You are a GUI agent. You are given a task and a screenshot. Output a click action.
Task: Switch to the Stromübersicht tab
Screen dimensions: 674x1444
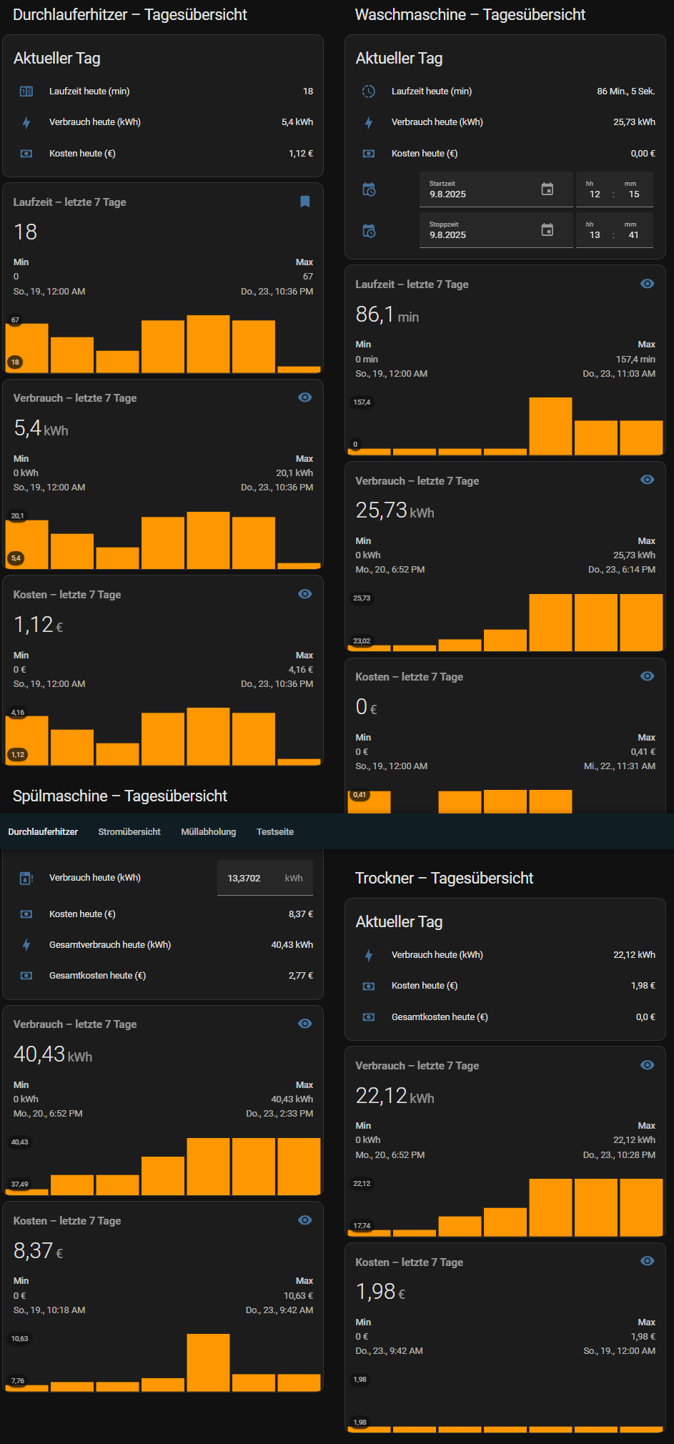point(129,831)
